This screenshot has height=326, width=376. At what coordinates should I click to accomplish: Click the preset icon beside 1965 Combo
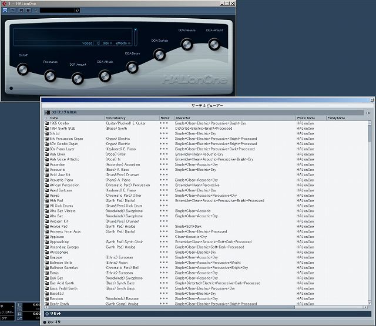pos(47,123)
